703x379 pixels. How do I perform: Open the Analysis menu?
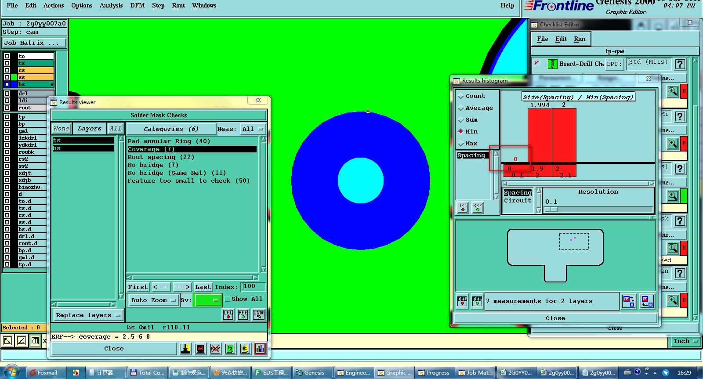[x=111, y=6]
